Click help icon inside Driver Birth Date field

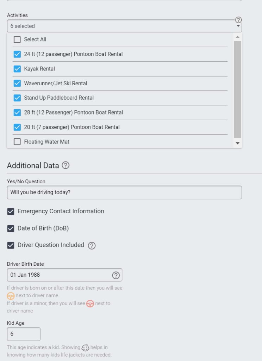[x=116, y=275]
